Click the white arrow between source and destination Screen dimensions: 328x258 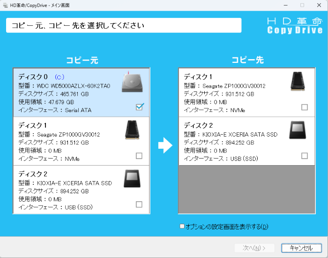(x=165, y=146)
